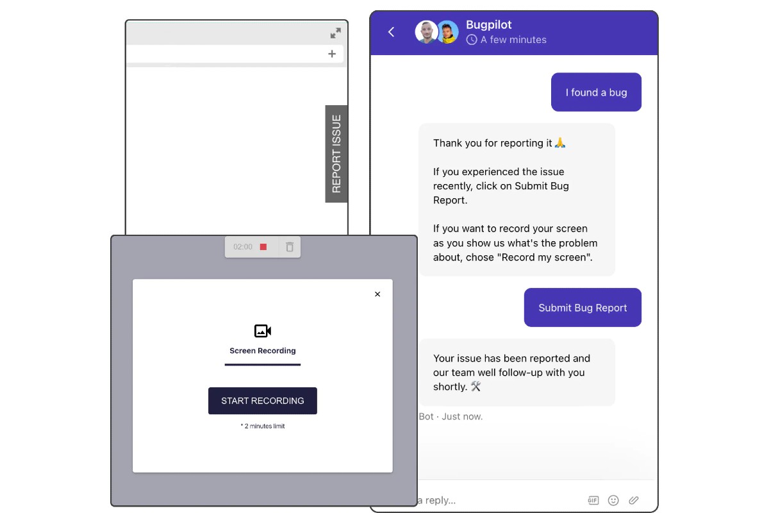Add new item with the plus icon
Viewport: 769px width, 513px height.
pos(332,54)
